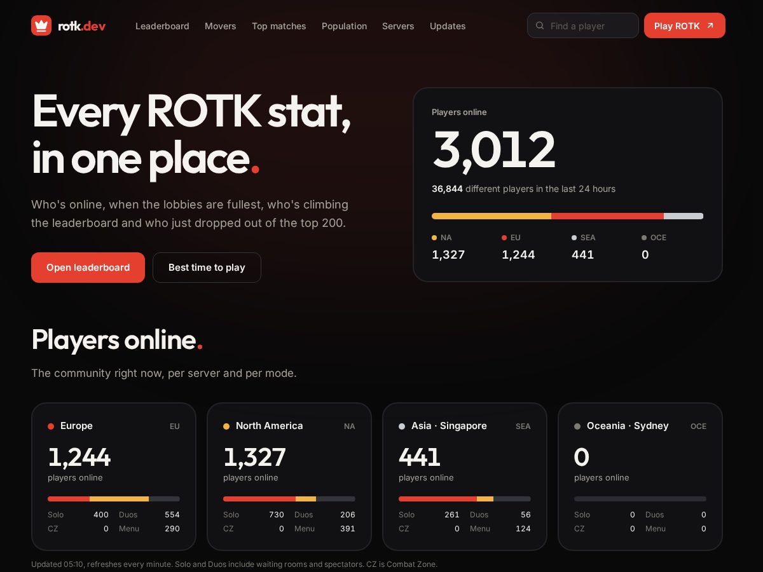This screenshot has height=572, width=763.
Task: Click North America Solo value 730
Action: point(277,515)
